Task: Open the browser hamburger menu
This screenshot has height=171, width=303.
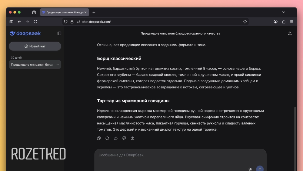Action: pyautogui.click(x=291, y=22)
